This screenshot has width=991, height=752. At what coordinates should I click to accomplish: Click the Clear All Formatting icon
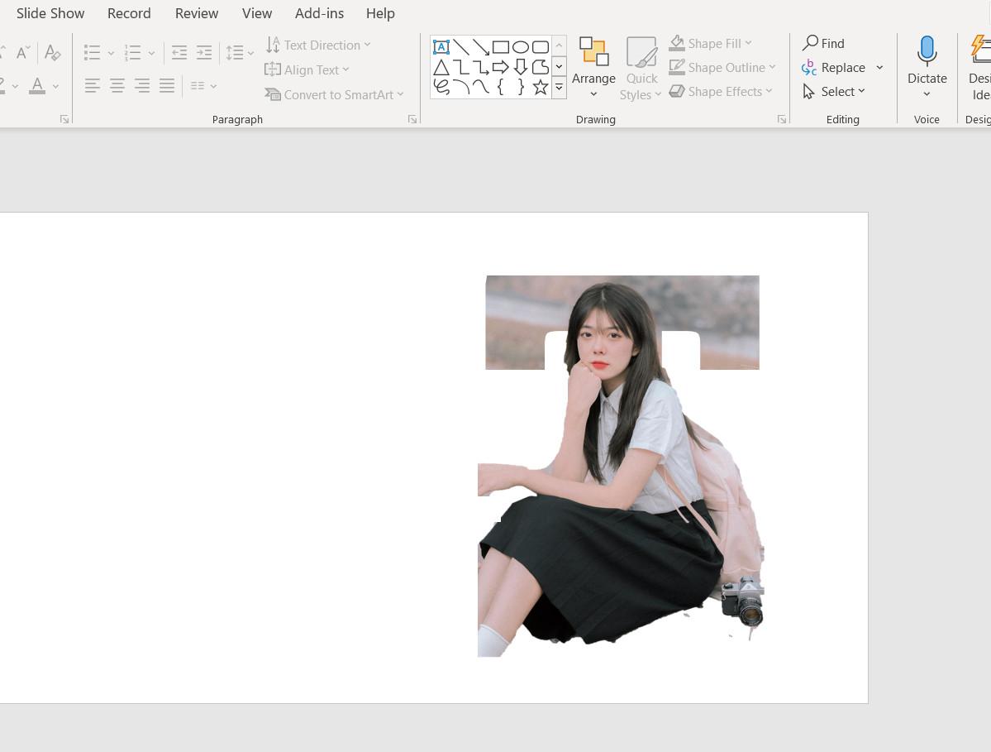(x=53, y=52)
